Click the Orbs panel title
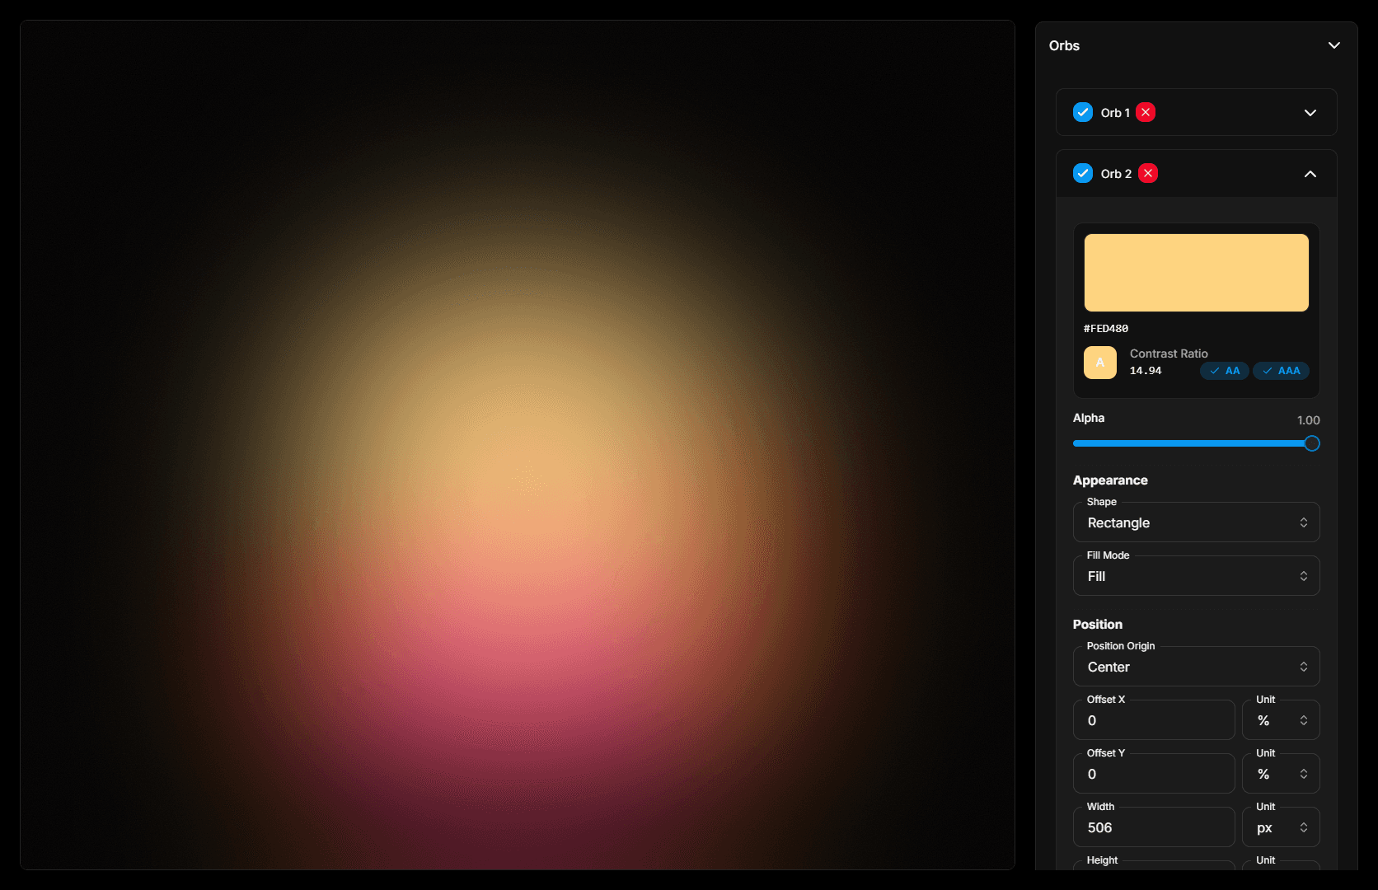This screenshot has width=1378, height=890. 1064,45
